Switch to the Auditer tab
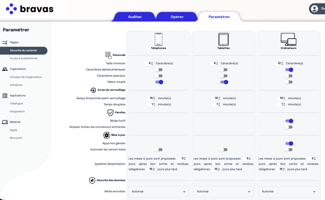This screenshot has width=325, height=200. pos(135,17)
